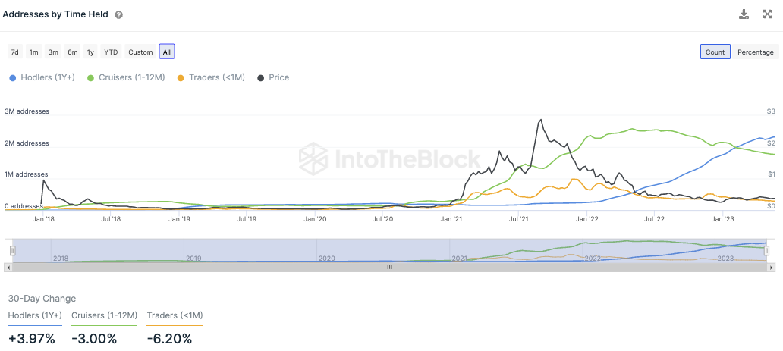The height and width of the screenshot is (351, 783).
Task: Toggle the Price series legend
Action: tap(274, 77)
